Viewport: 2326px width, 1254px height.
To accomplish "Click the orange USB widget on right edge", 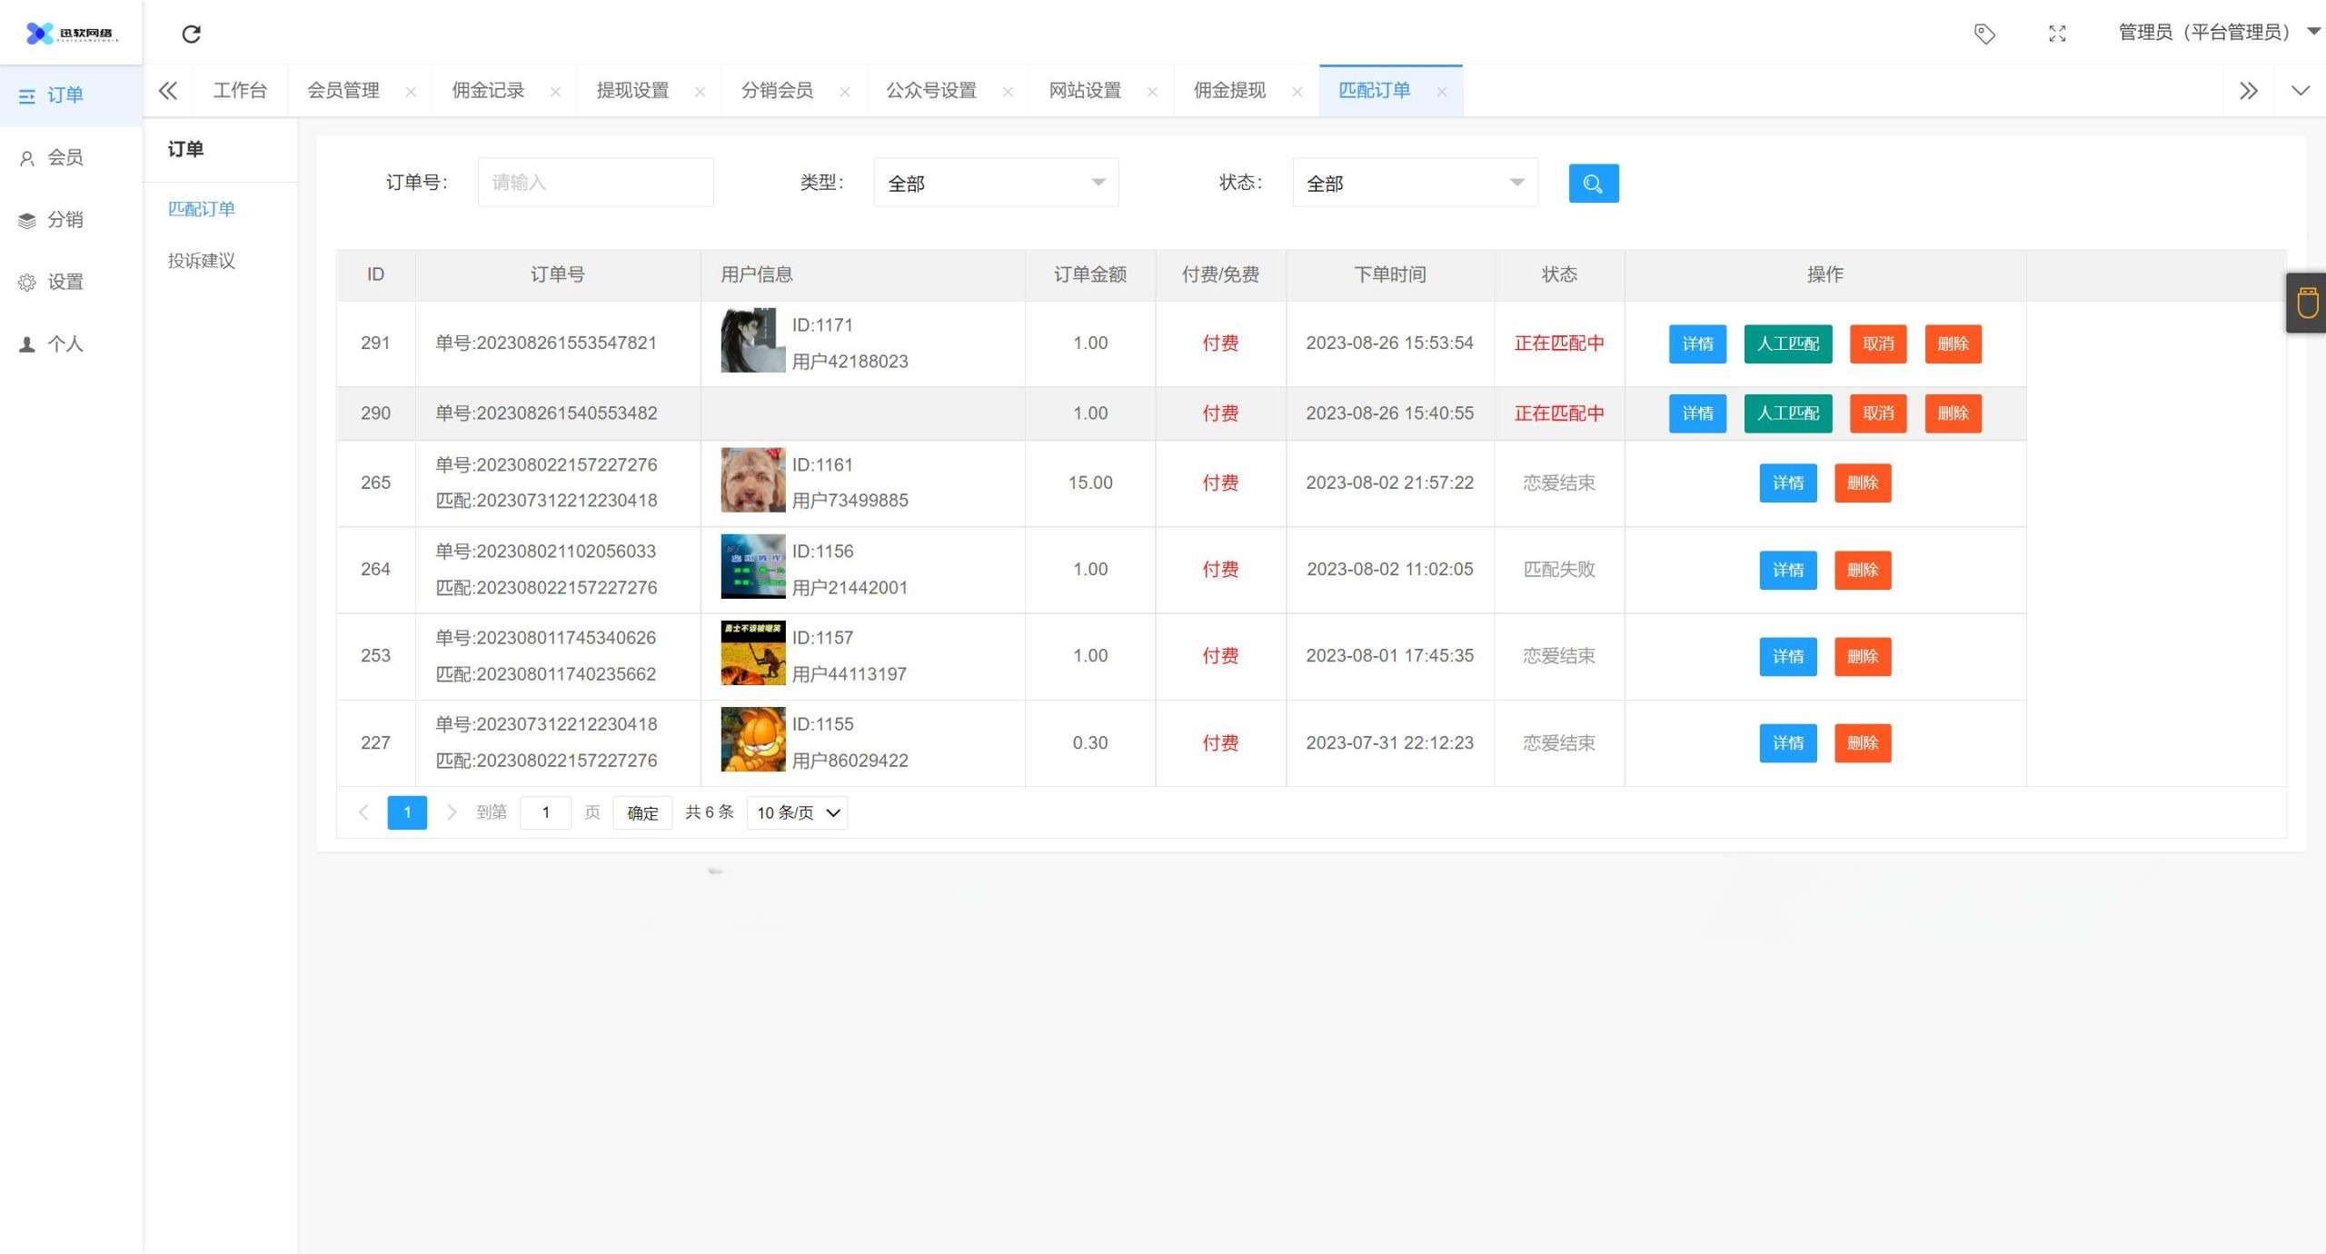I will (2306, 302).
